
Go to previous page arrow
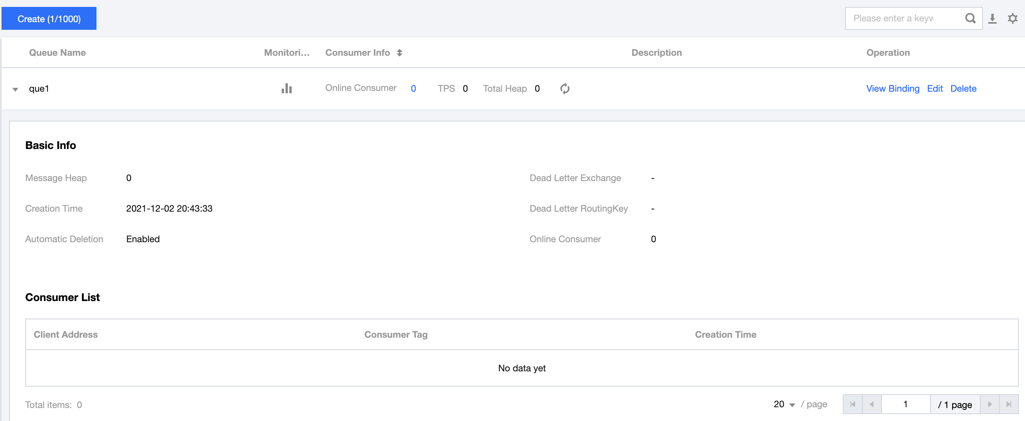pos(872,404)
